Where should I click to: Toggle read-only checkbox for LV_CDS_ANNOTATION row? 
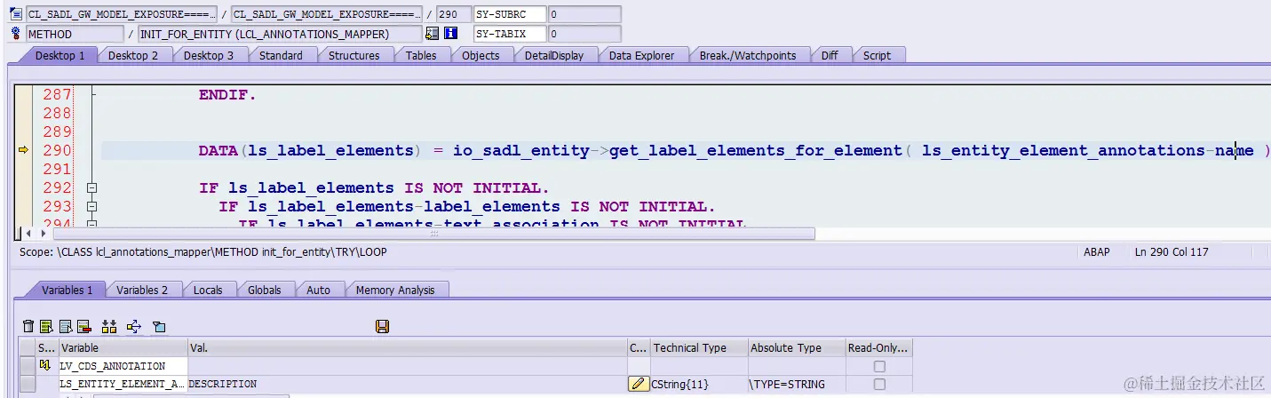pos(879,366)
